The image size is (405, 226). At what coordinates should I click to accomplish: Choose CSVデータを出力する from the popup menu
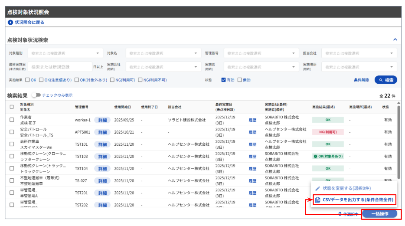357,200
